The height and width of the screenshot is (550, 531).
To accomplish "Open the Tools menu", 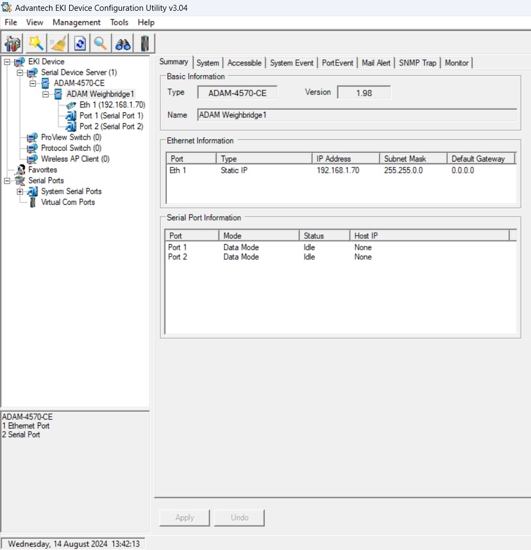I will [119, 22].
